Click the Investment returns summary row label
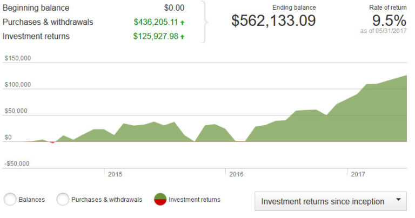The height and width of the screenshot is (218, 415). click(x=36, y=37)
